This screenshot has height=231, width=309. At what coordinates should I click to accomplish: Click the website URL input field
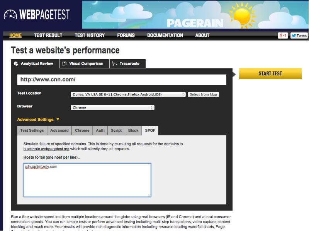click(121, 79)
